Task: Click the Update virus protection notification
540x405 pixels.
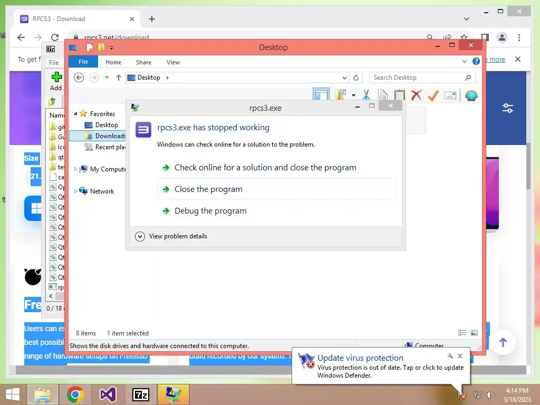Action: (x=381, y=366)
